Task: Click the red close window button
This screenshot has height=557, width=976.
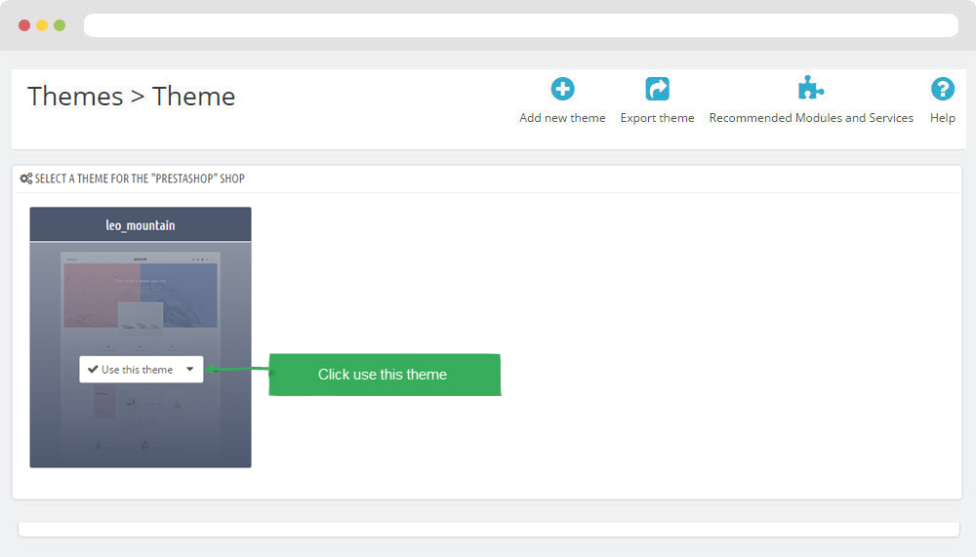Action: point(24,25)
